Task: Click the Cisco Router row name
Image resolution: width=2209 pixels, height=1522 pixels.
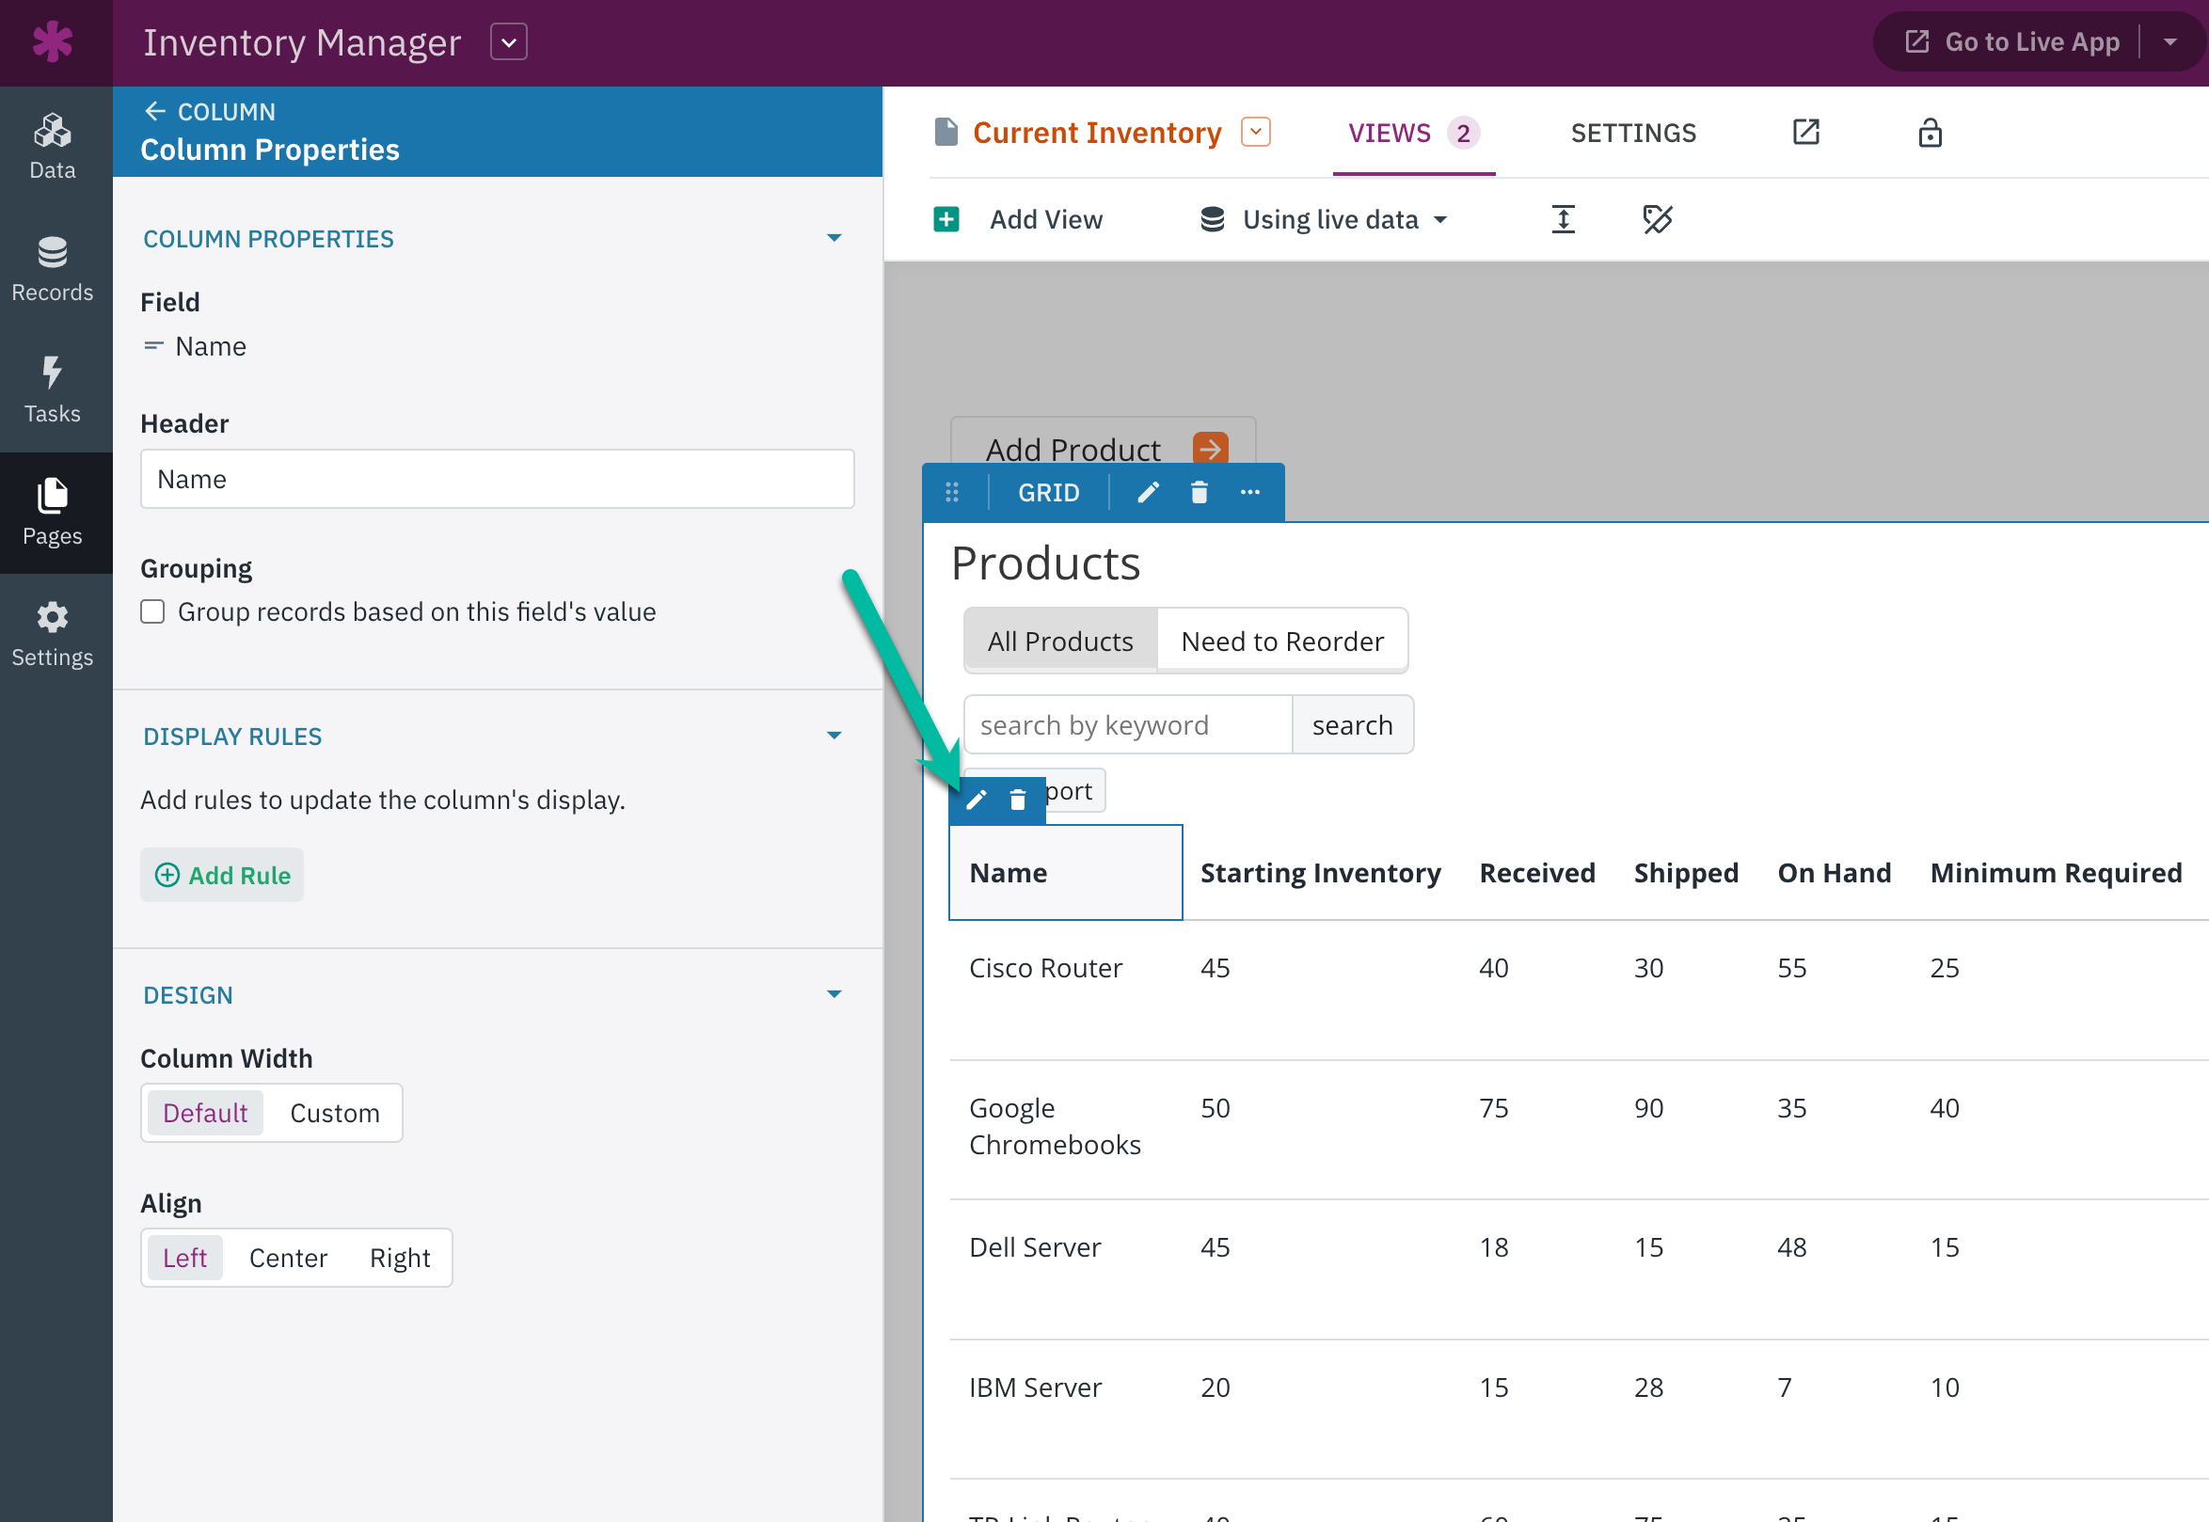Action: [1045, 968]
